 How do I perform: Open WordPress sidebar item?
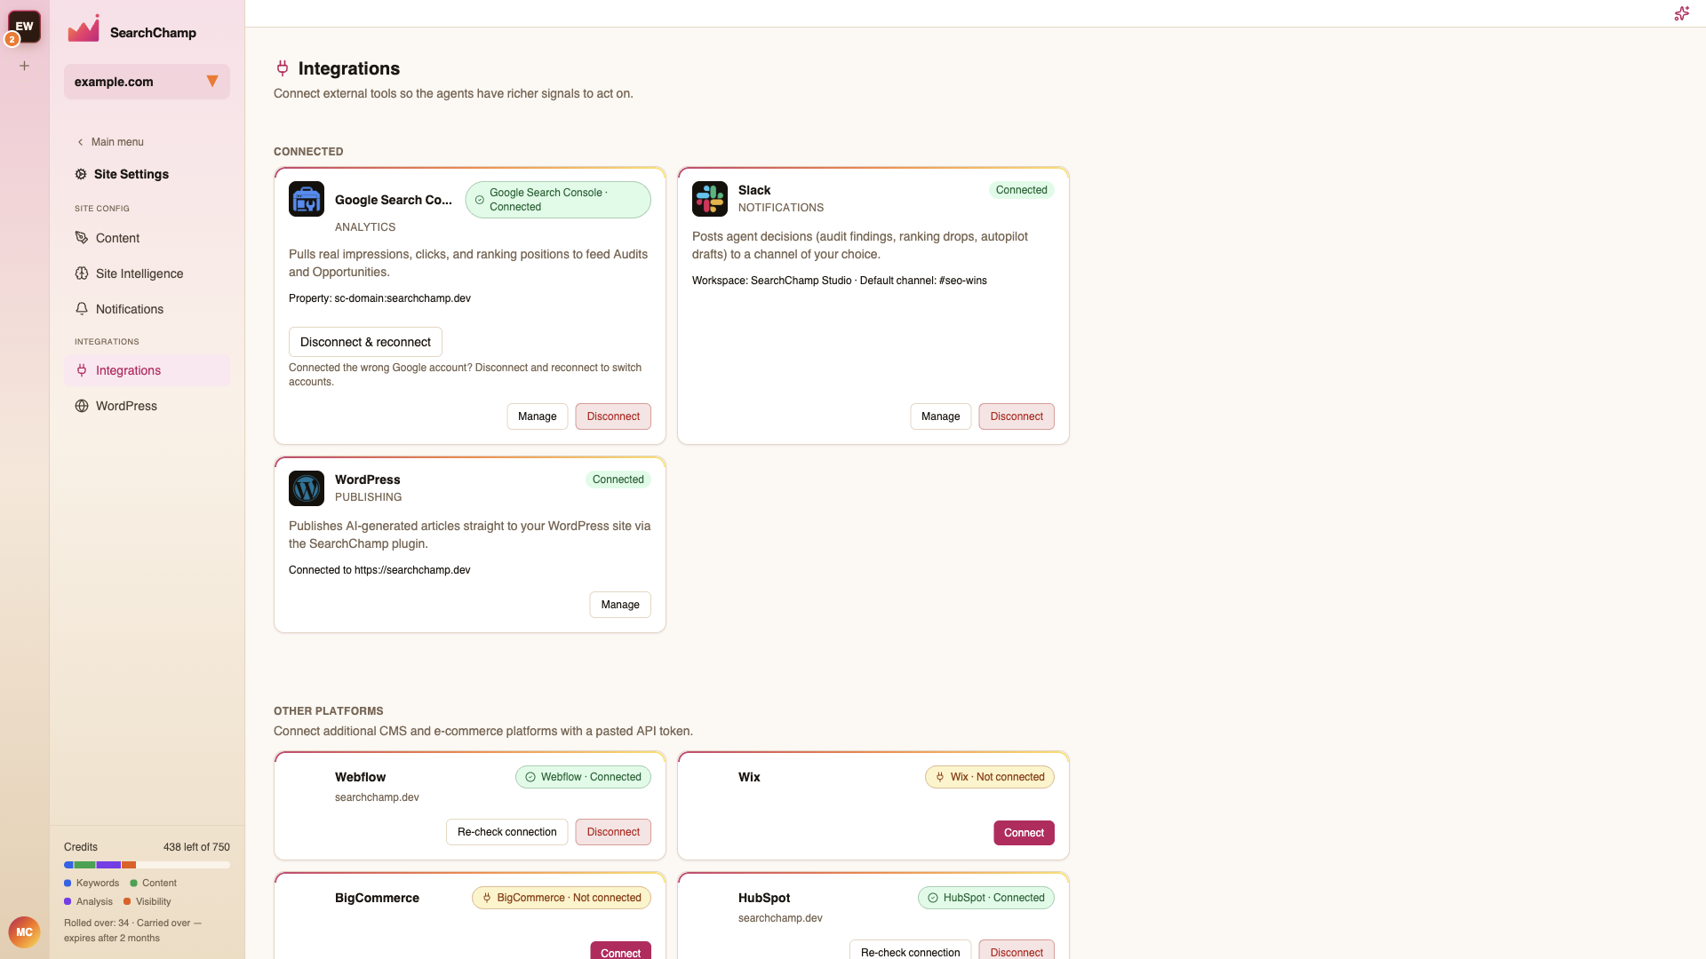tap(147, 406)
